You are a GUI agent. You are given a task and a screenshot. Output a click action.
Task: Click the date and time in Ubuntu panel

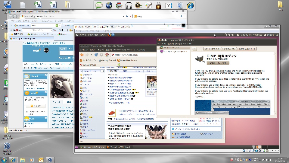[x=251, y=35]
